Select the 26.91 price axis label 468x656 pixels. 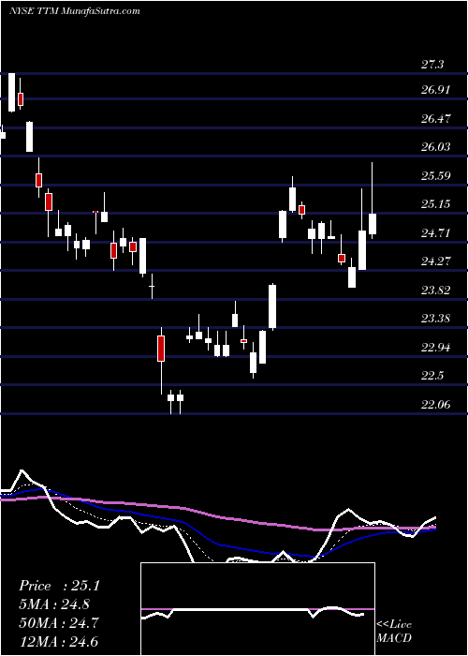(435, 90)
